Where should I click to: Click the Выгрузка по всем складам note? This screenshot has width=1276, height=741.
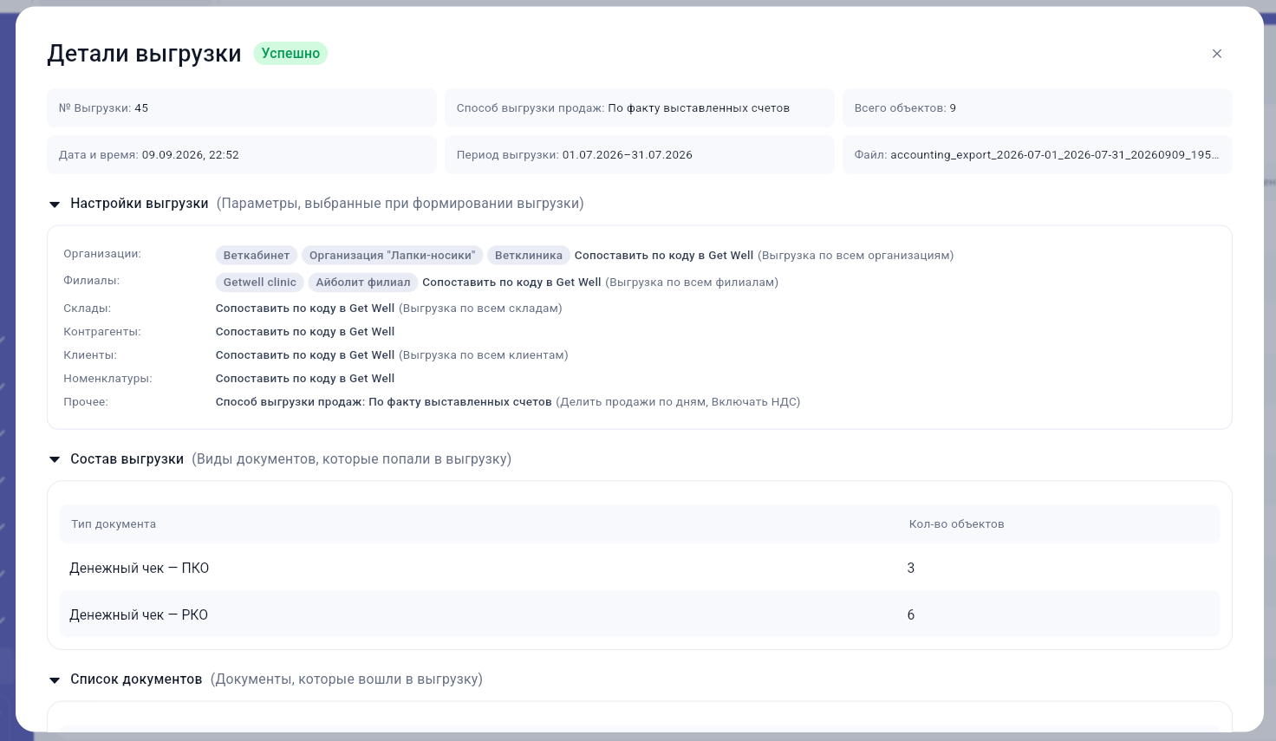point(480,309)
